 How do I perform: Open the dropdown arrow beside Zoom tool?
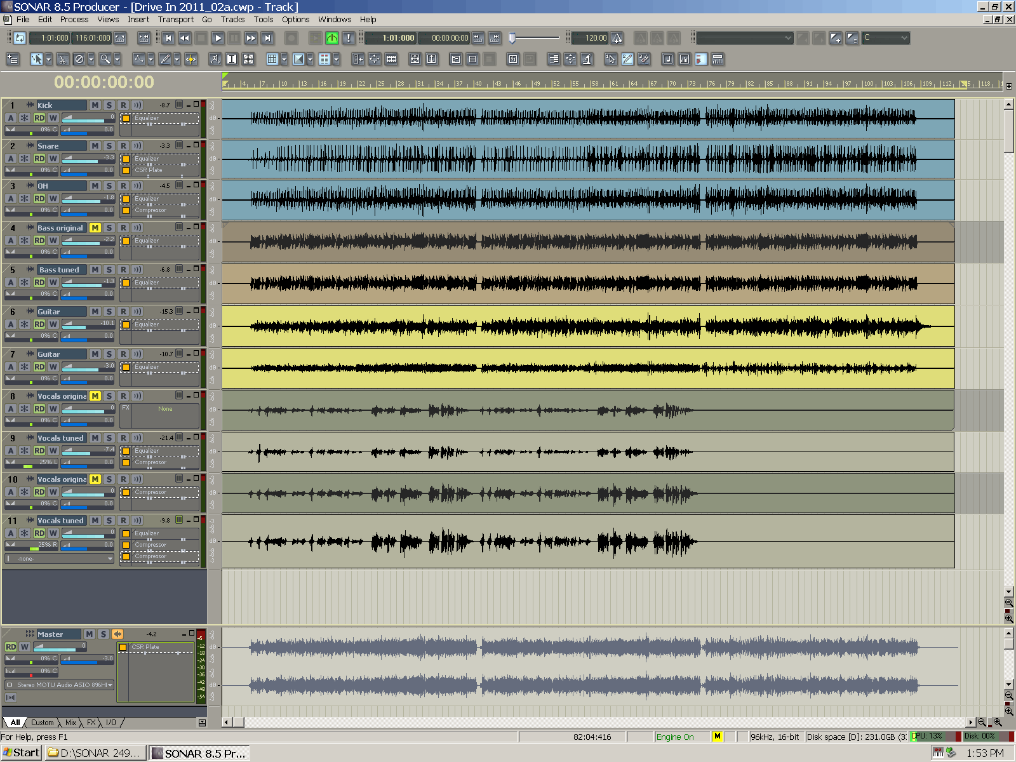coord(117,59)
